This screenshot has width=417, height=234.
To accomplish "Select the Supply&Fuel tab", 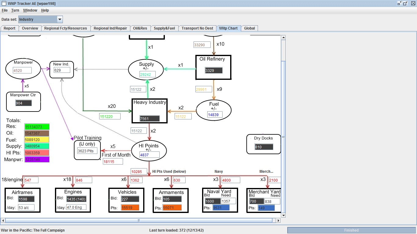I will 164,28.
